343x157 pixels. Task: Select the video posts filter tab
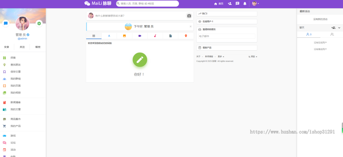(x=140, y=36)
